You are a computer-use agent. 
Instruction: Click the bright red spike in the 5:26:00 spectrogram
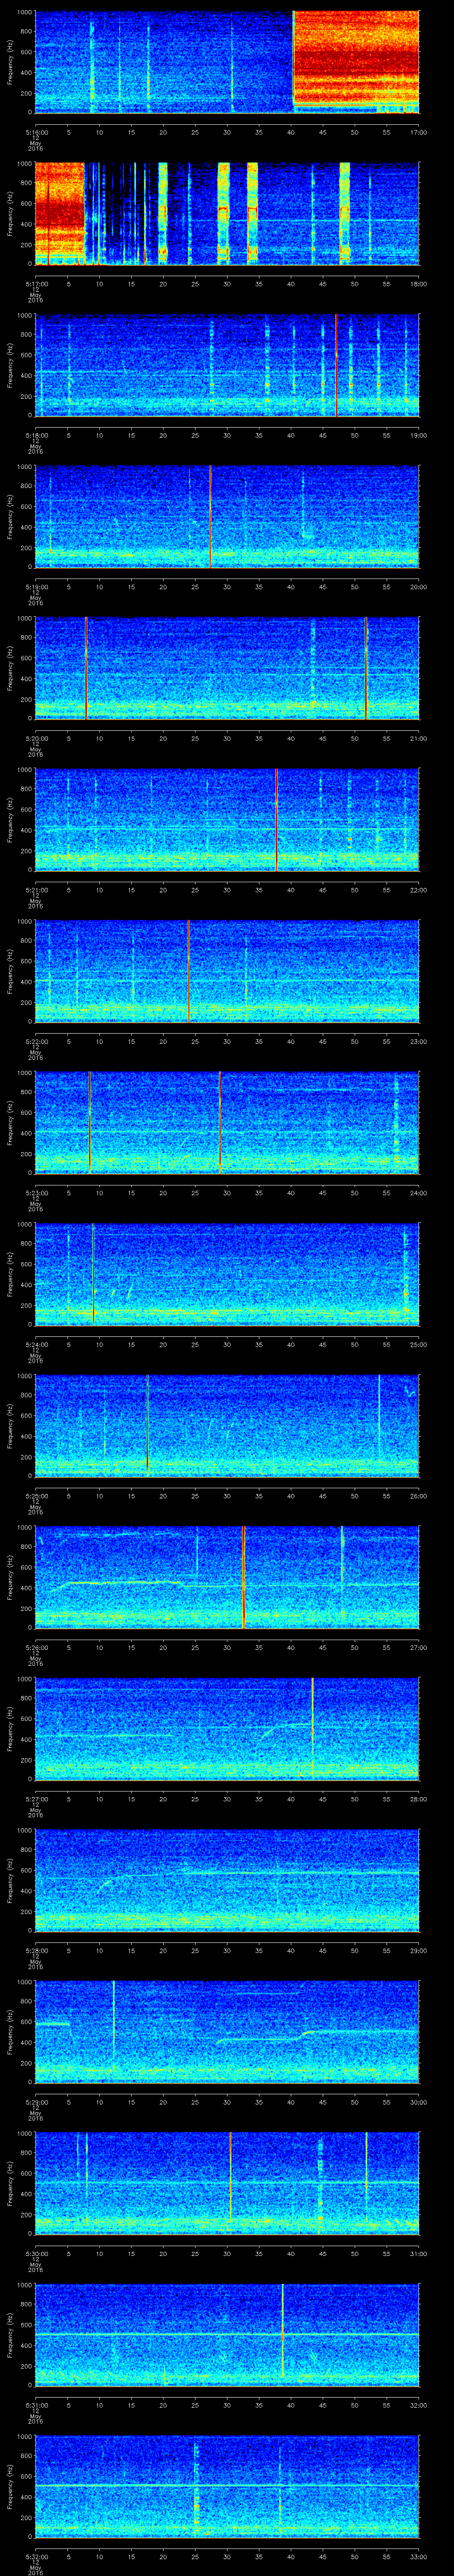point(243,1577)
